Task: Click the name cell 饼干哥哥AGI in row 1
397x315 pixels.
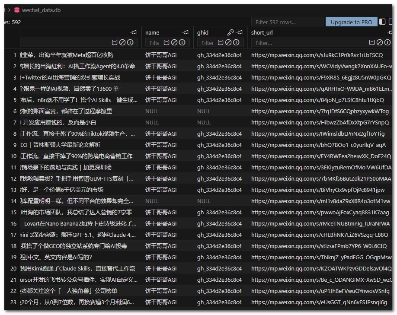Action: click(161, 55)
